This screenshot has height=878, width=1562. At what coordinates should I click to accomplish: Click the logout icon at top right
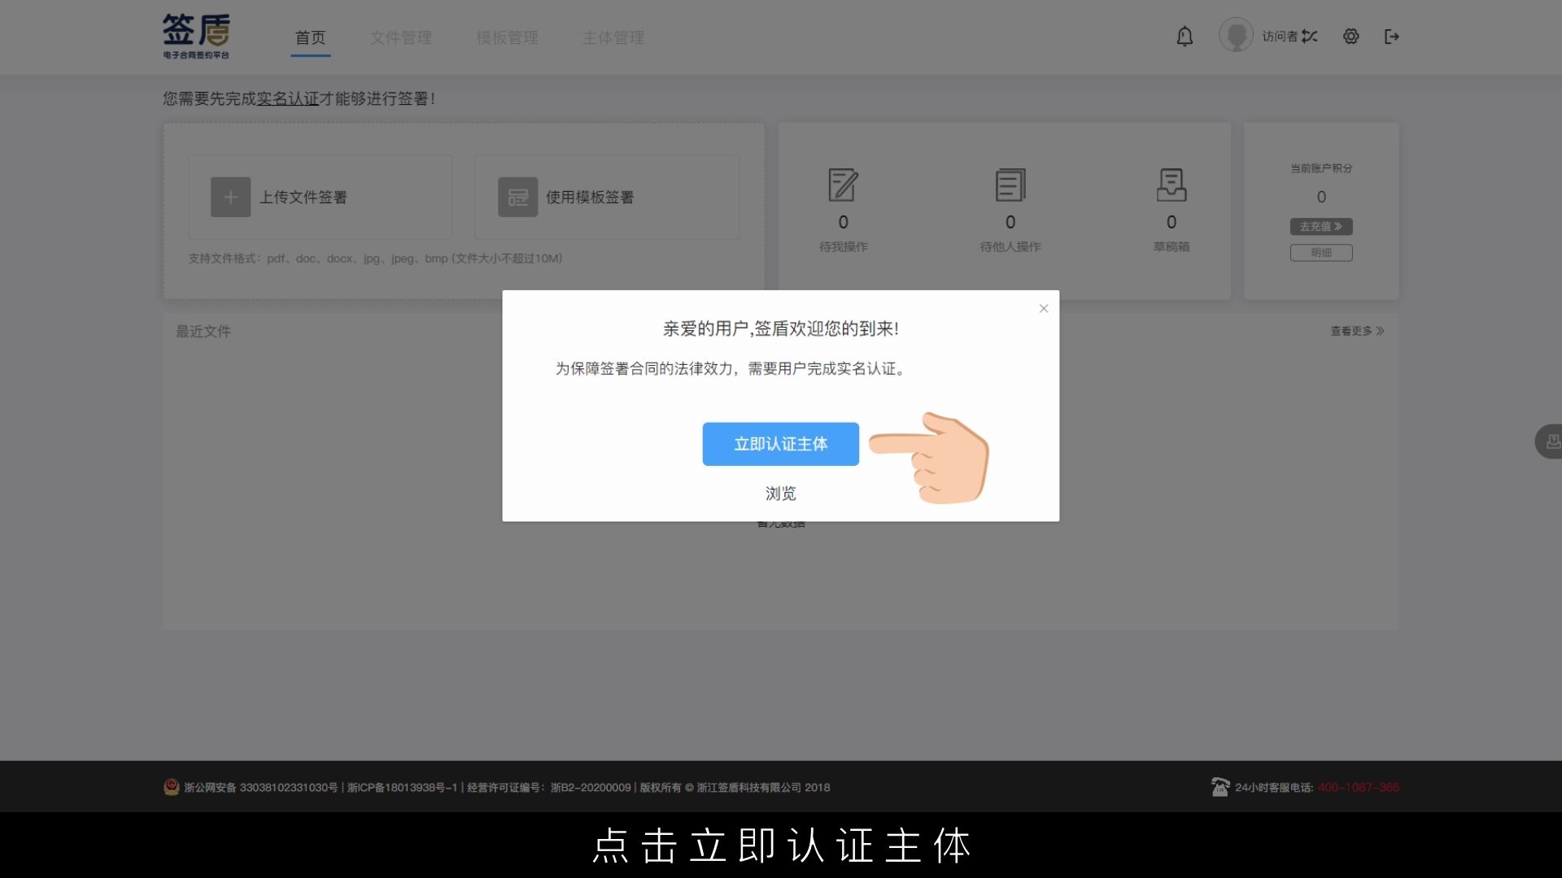click(x=1391, y=37)
